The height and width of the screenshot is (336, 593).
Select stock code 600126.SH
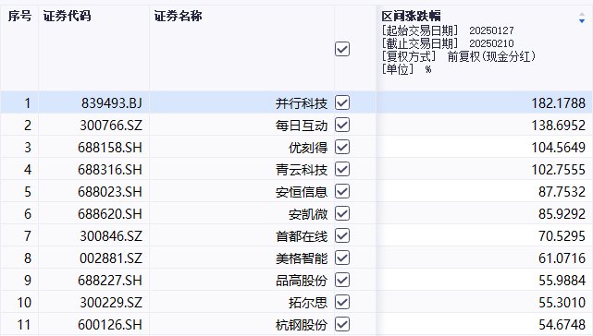pos(110,325)
